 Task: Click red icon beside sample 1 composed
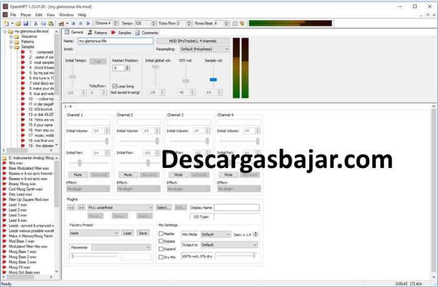[x=23, y=52]
